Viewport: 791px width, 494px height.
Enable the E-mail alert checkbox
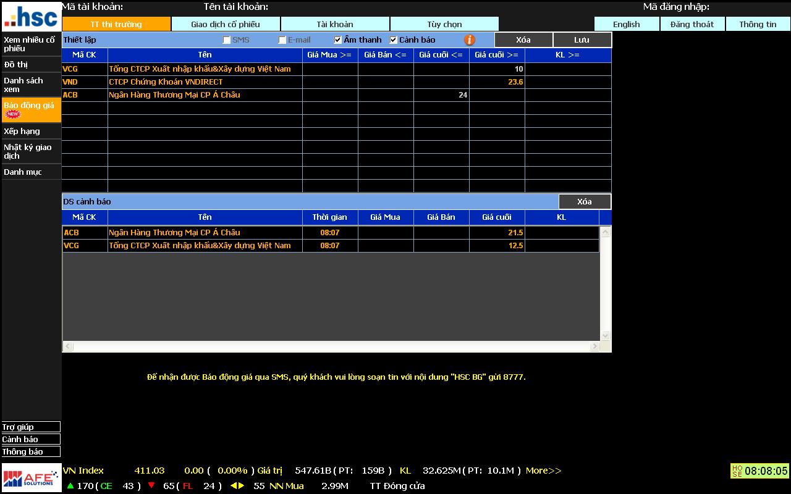282,40
